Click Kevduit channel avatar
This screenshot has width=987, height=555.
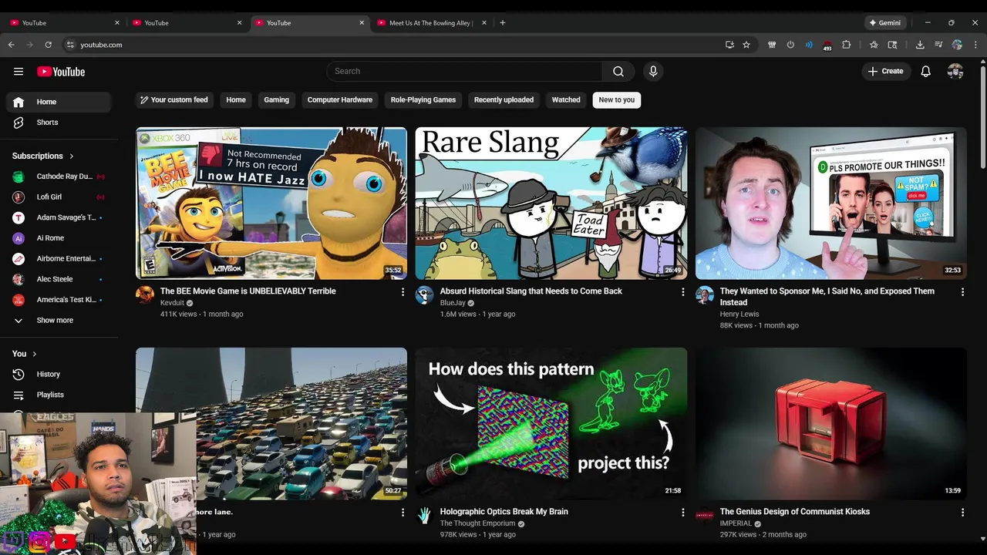point(145,295)
